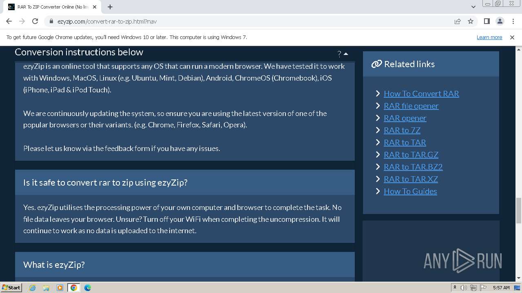Click the site lock padlock icon
This screenshot has height=293, width=522.
(51, 22)
